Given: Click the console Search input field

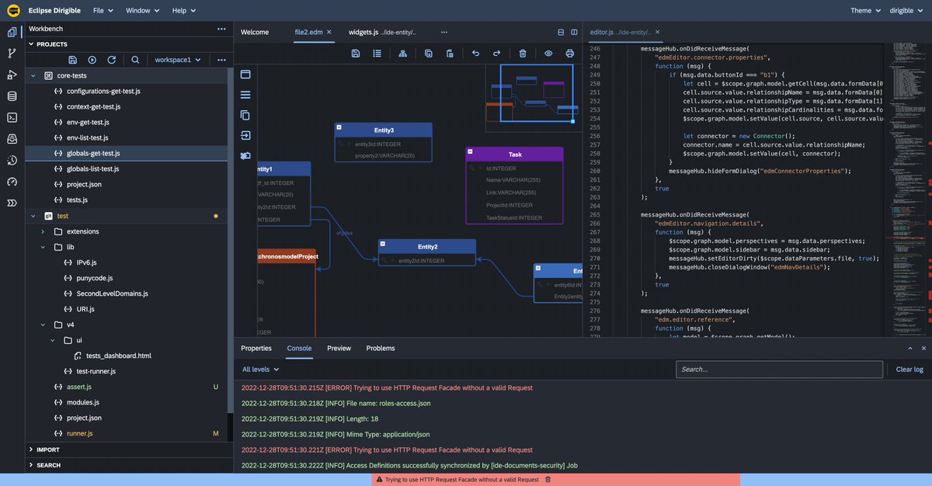Looking at the screenshot, I should (x=779, y=370).
